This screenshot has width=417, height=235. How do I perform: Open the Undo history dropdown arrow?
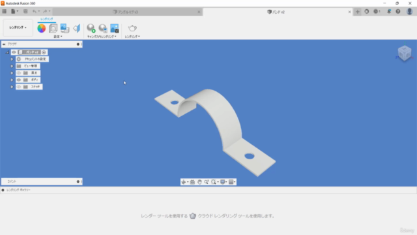pyautogui.click(x=39, y=12)
